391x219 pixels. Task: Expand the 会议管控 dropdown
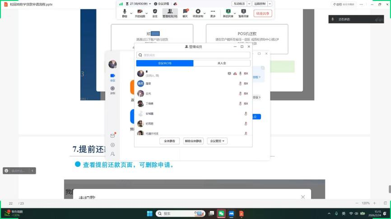point(217,141)
